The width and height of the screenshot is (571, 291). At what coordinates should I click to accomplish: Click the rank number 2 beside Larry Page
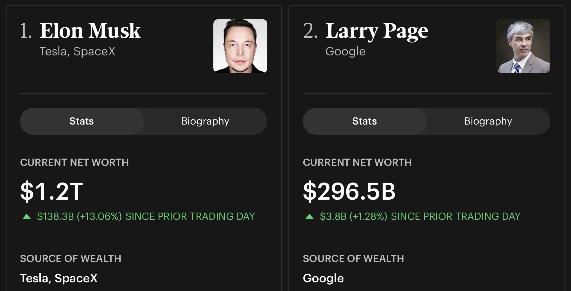click(310, 31)
